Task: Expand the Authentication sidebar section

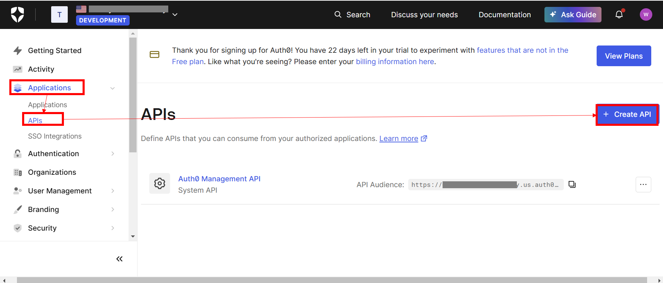Action: pyautogui.click(x=113, y=154)
